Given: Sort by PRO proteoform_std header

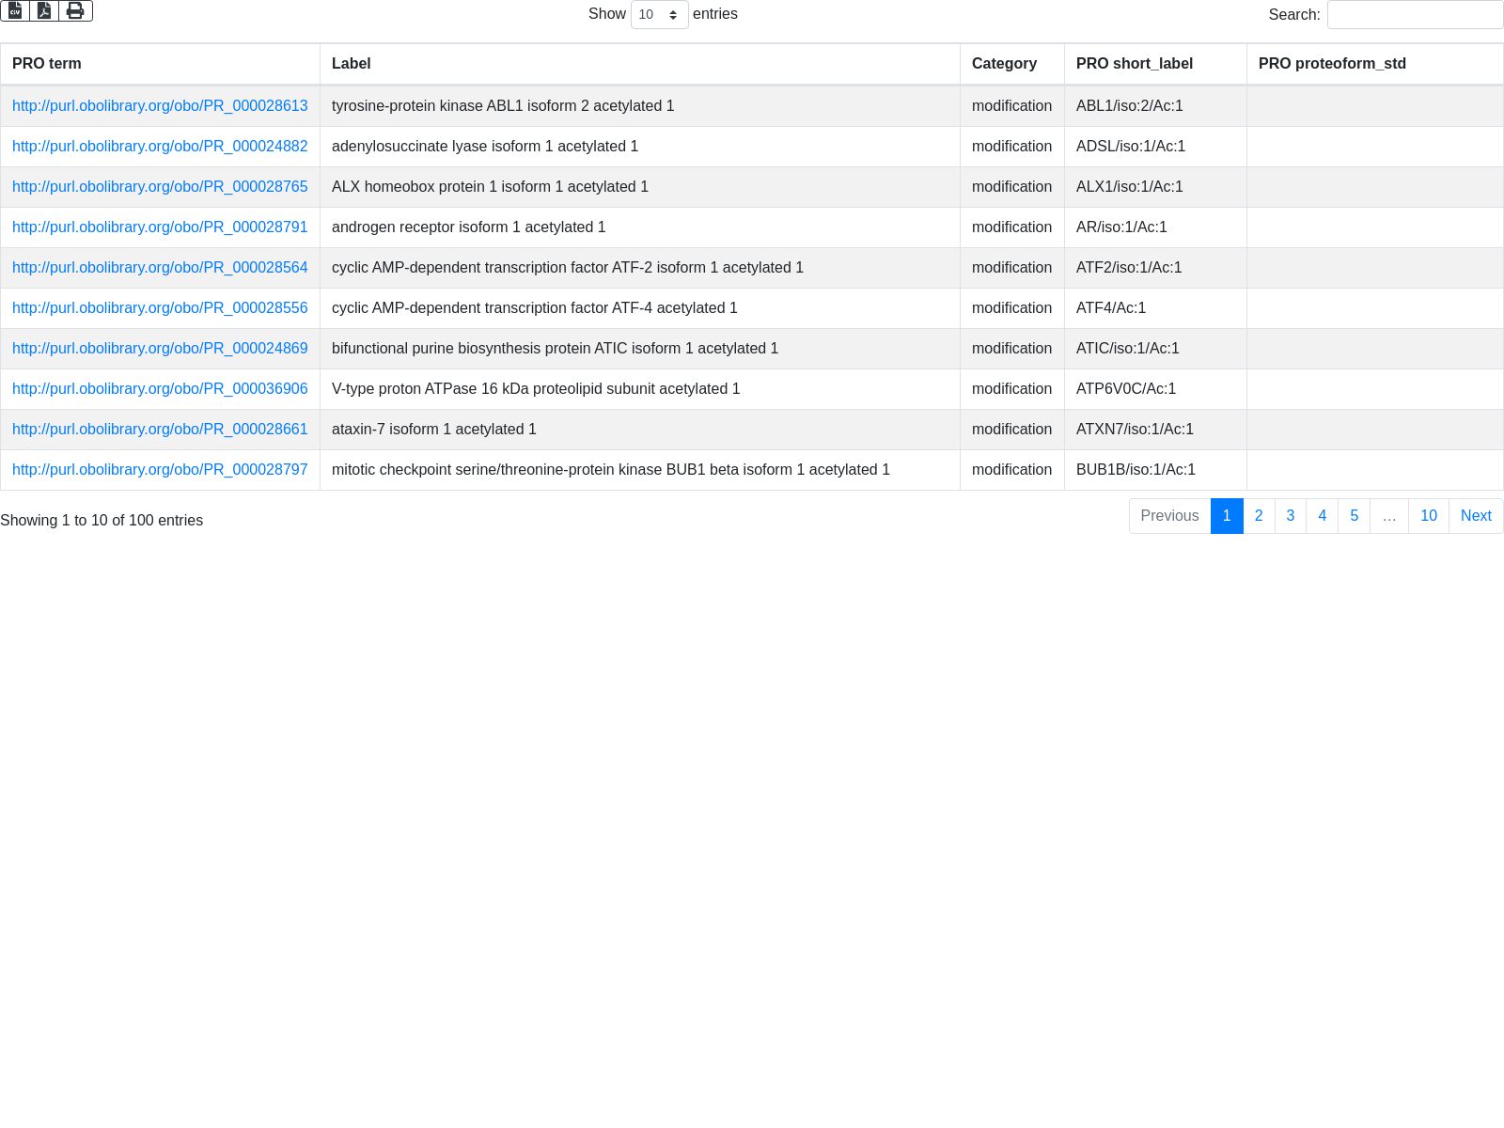Looking at the screenshot, I should tap(1374, 64).
